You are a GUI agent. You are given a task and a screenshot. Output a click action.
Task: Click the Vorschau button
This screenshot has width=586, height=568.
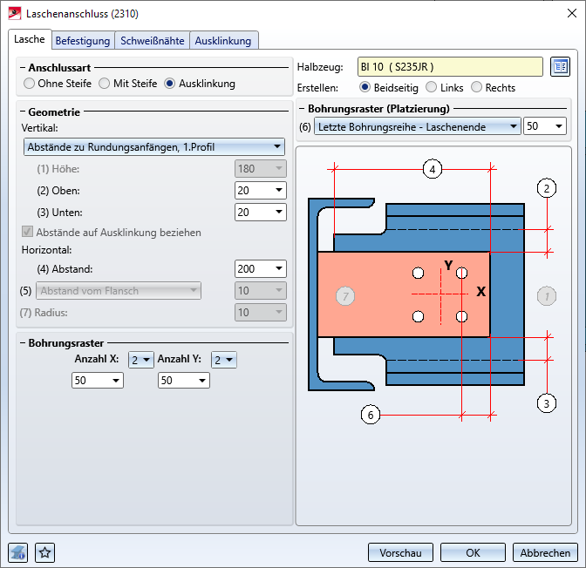coord(400,552)
